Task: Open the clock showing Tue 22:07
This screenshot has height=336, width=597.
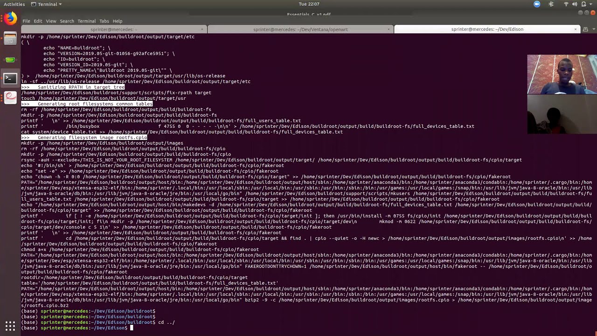Action: [x=309, y=4]
